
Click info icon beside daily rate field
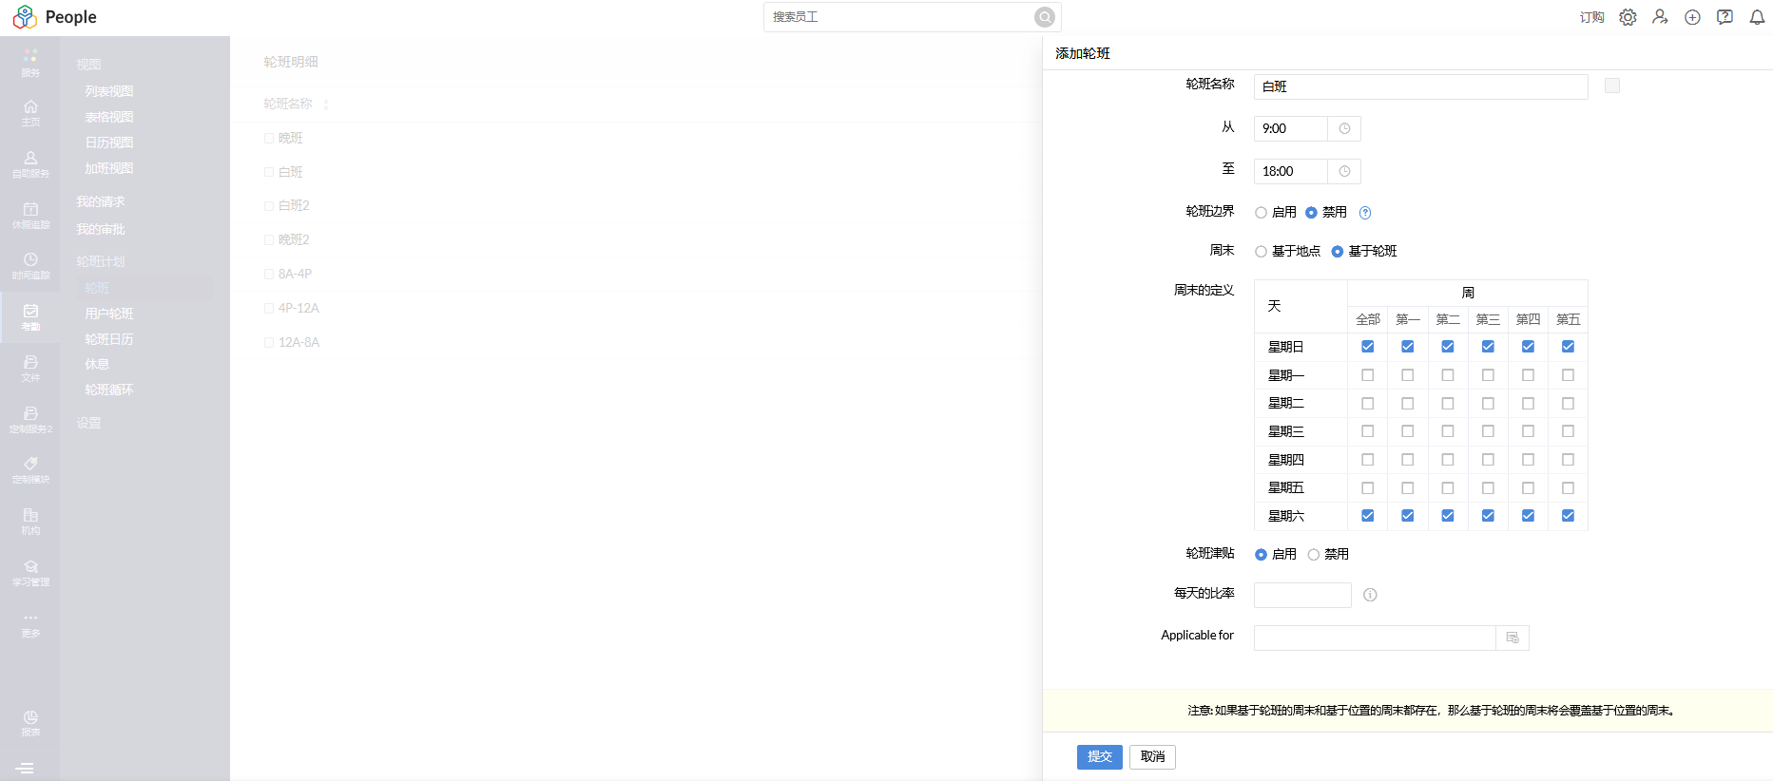click(x=1370, y=595)
